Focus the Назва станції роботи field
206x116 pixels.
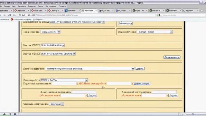point(119,84)
